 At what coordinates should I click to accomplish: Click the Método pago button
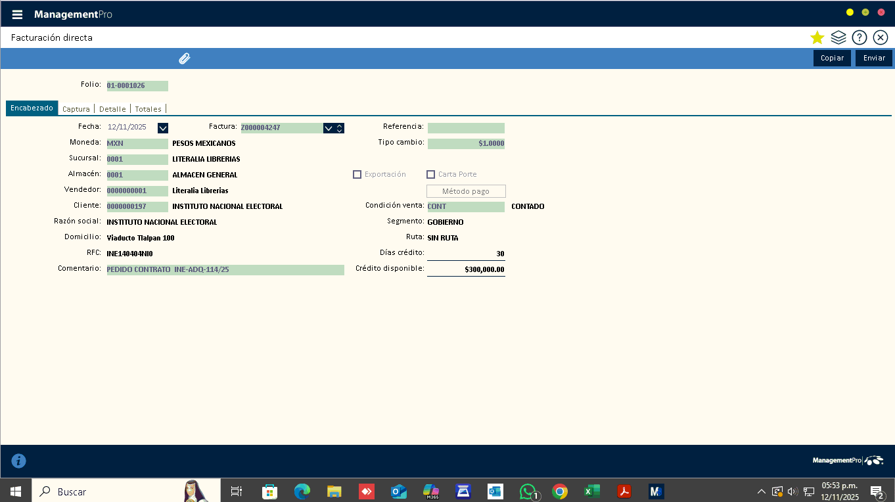click(466, 191)
